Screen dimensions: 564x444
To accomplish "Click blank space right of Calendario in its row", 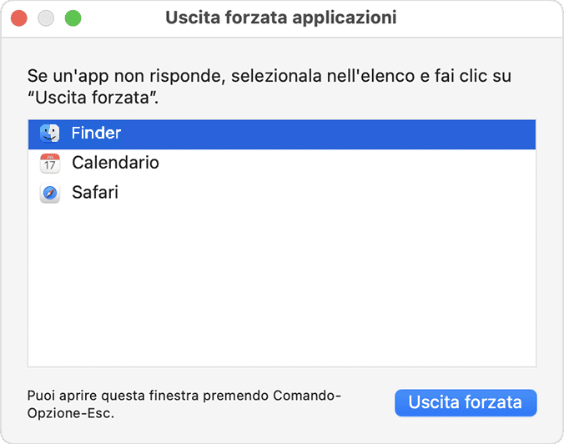I will coord(350,164).
